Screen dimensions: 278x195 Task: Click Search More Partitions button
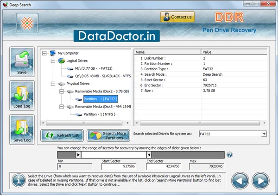(108, 135)
